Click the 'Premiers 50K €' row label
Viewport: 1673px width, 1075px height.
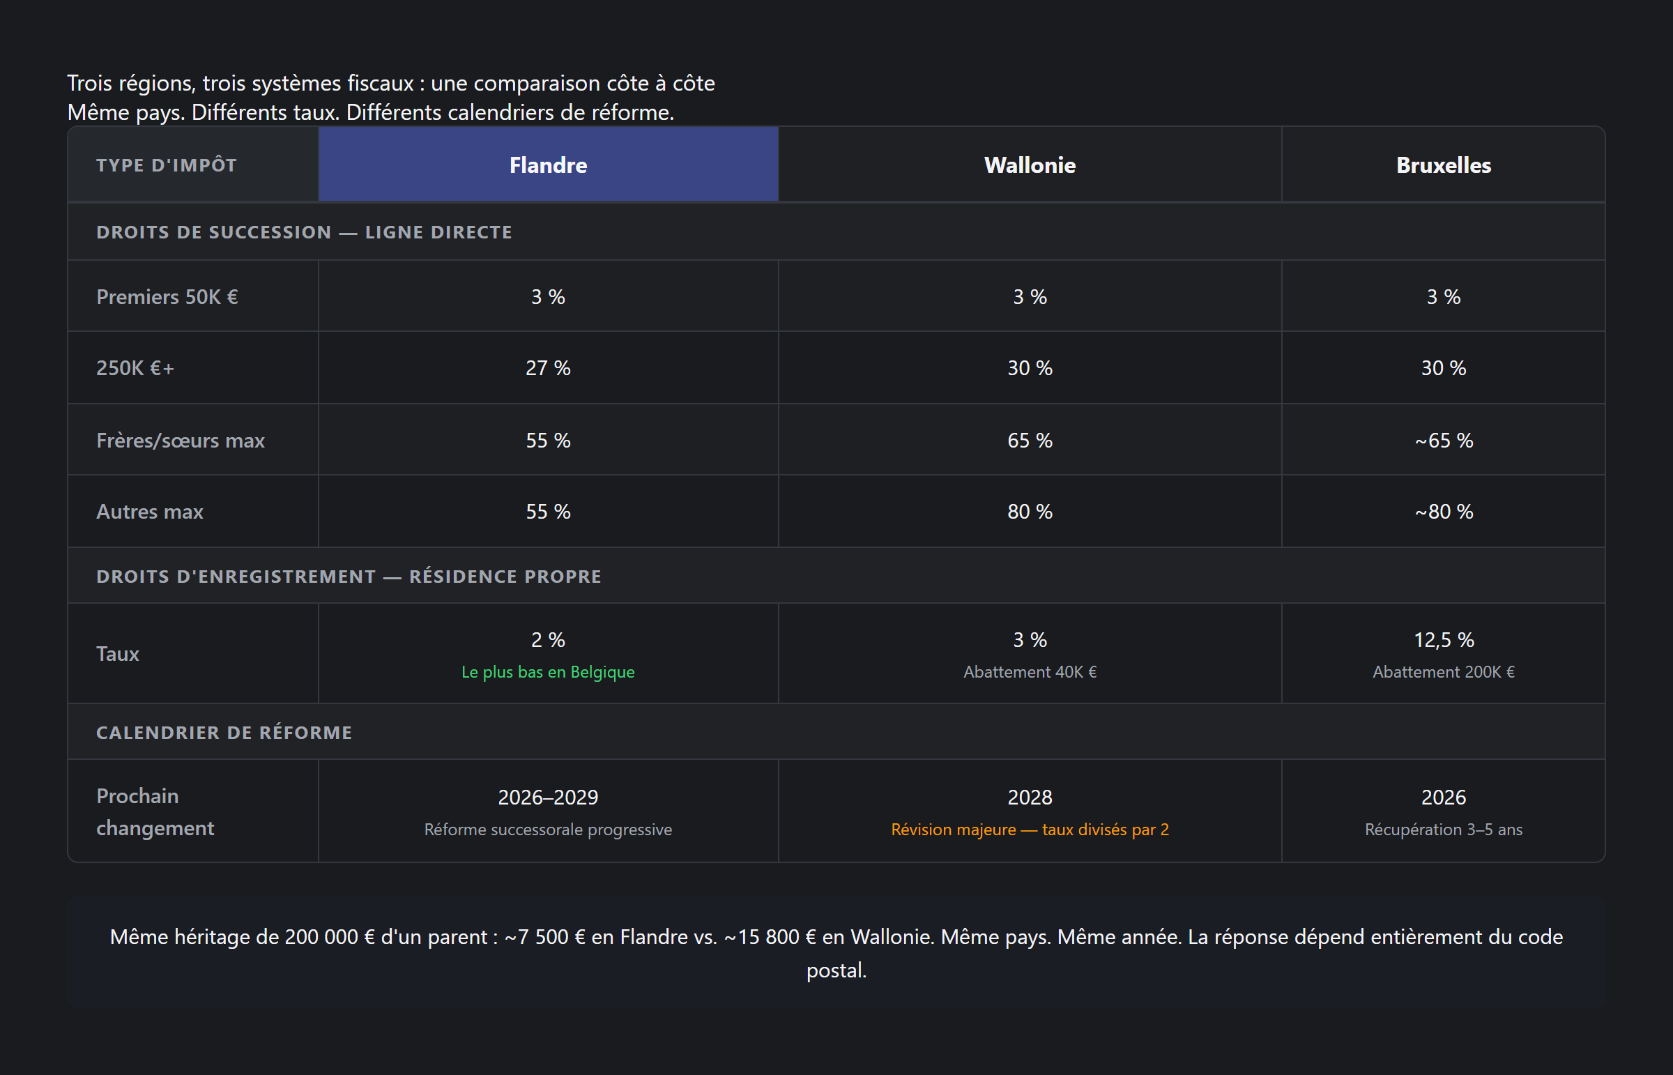click(167, 298)
